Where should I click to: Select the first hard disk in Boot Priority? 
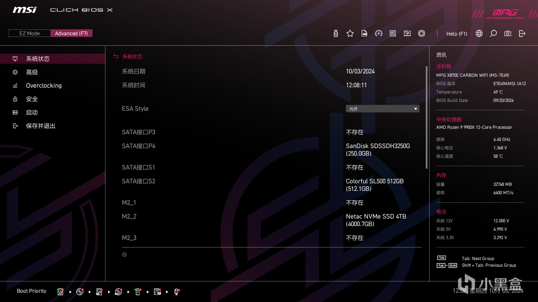coord(61,292)
